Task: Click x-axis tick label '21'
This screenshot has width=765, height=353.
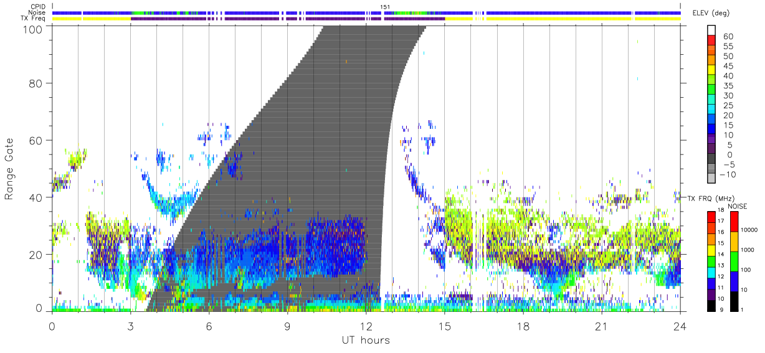Action: click(601, 326)
